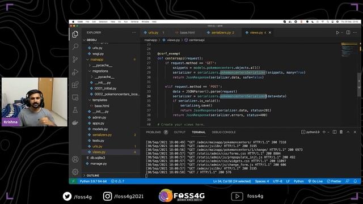363x204 pixels.
Task: Switch to the base.html tab
Action: (x=187, y=33)
